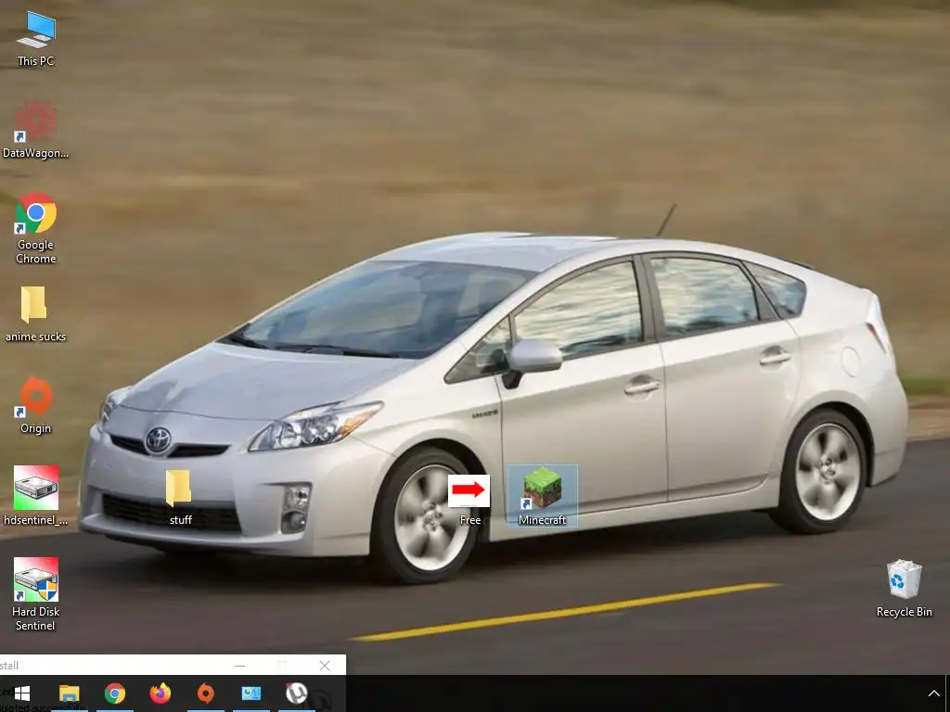Image resolution: width=950 pixels, height=712 pixels.
Task: Select the 'stuff' folder icon
Action: (179, 488)
